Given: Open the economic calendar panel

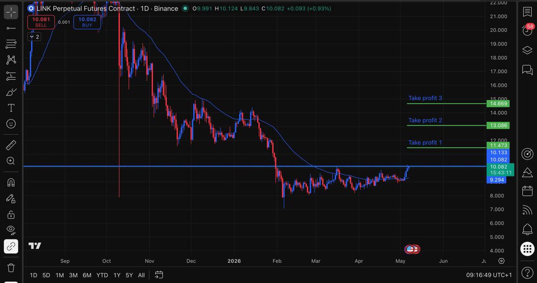Looking at the screenshot, I should click(527, 191).
